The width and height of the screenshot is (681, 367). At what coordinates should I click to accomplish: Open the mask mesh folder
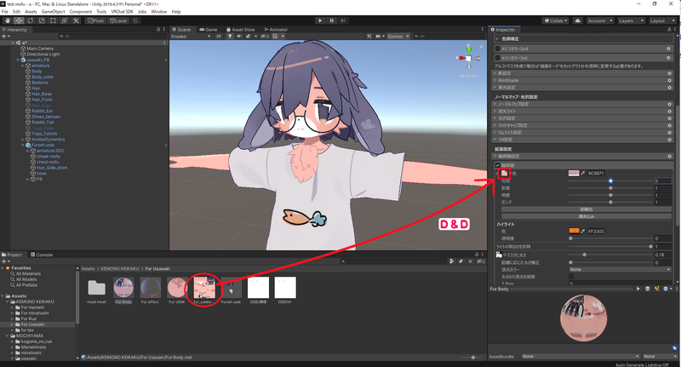click(96, 288)
